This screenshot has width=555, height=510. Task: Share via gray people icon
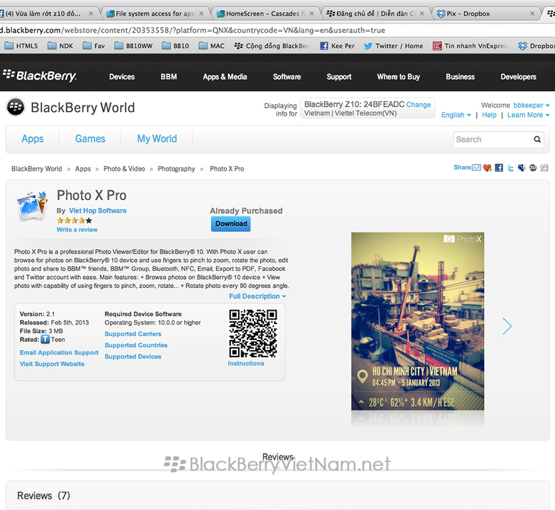(544, 167)
